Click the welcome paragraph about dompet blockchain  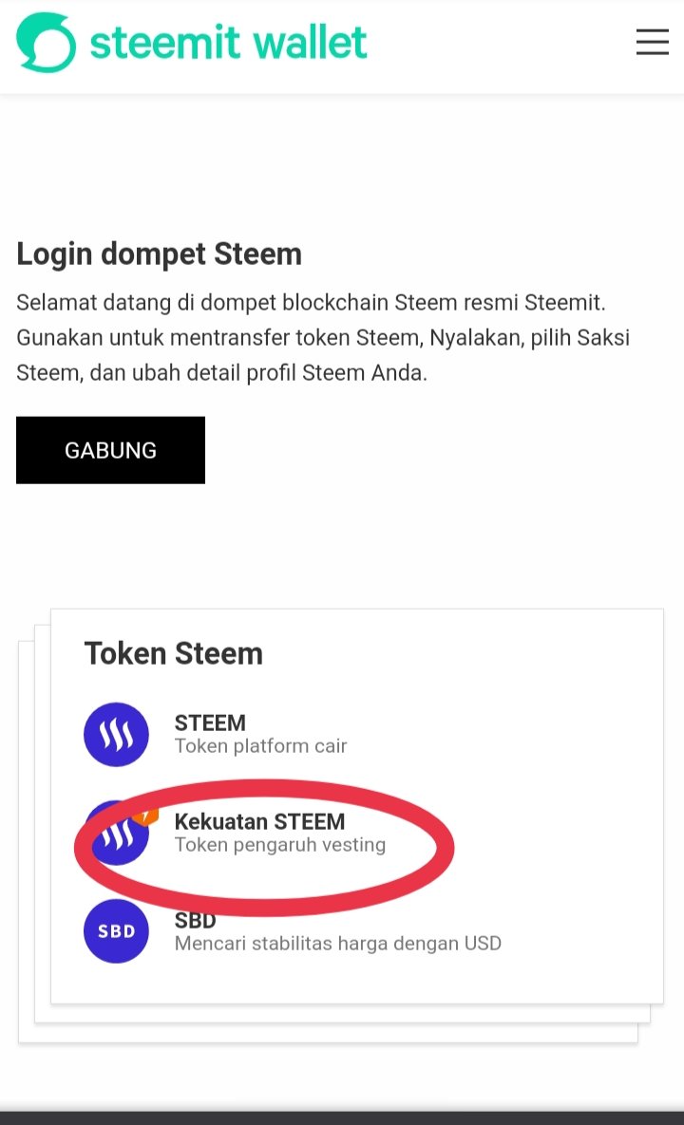[323, 337]
